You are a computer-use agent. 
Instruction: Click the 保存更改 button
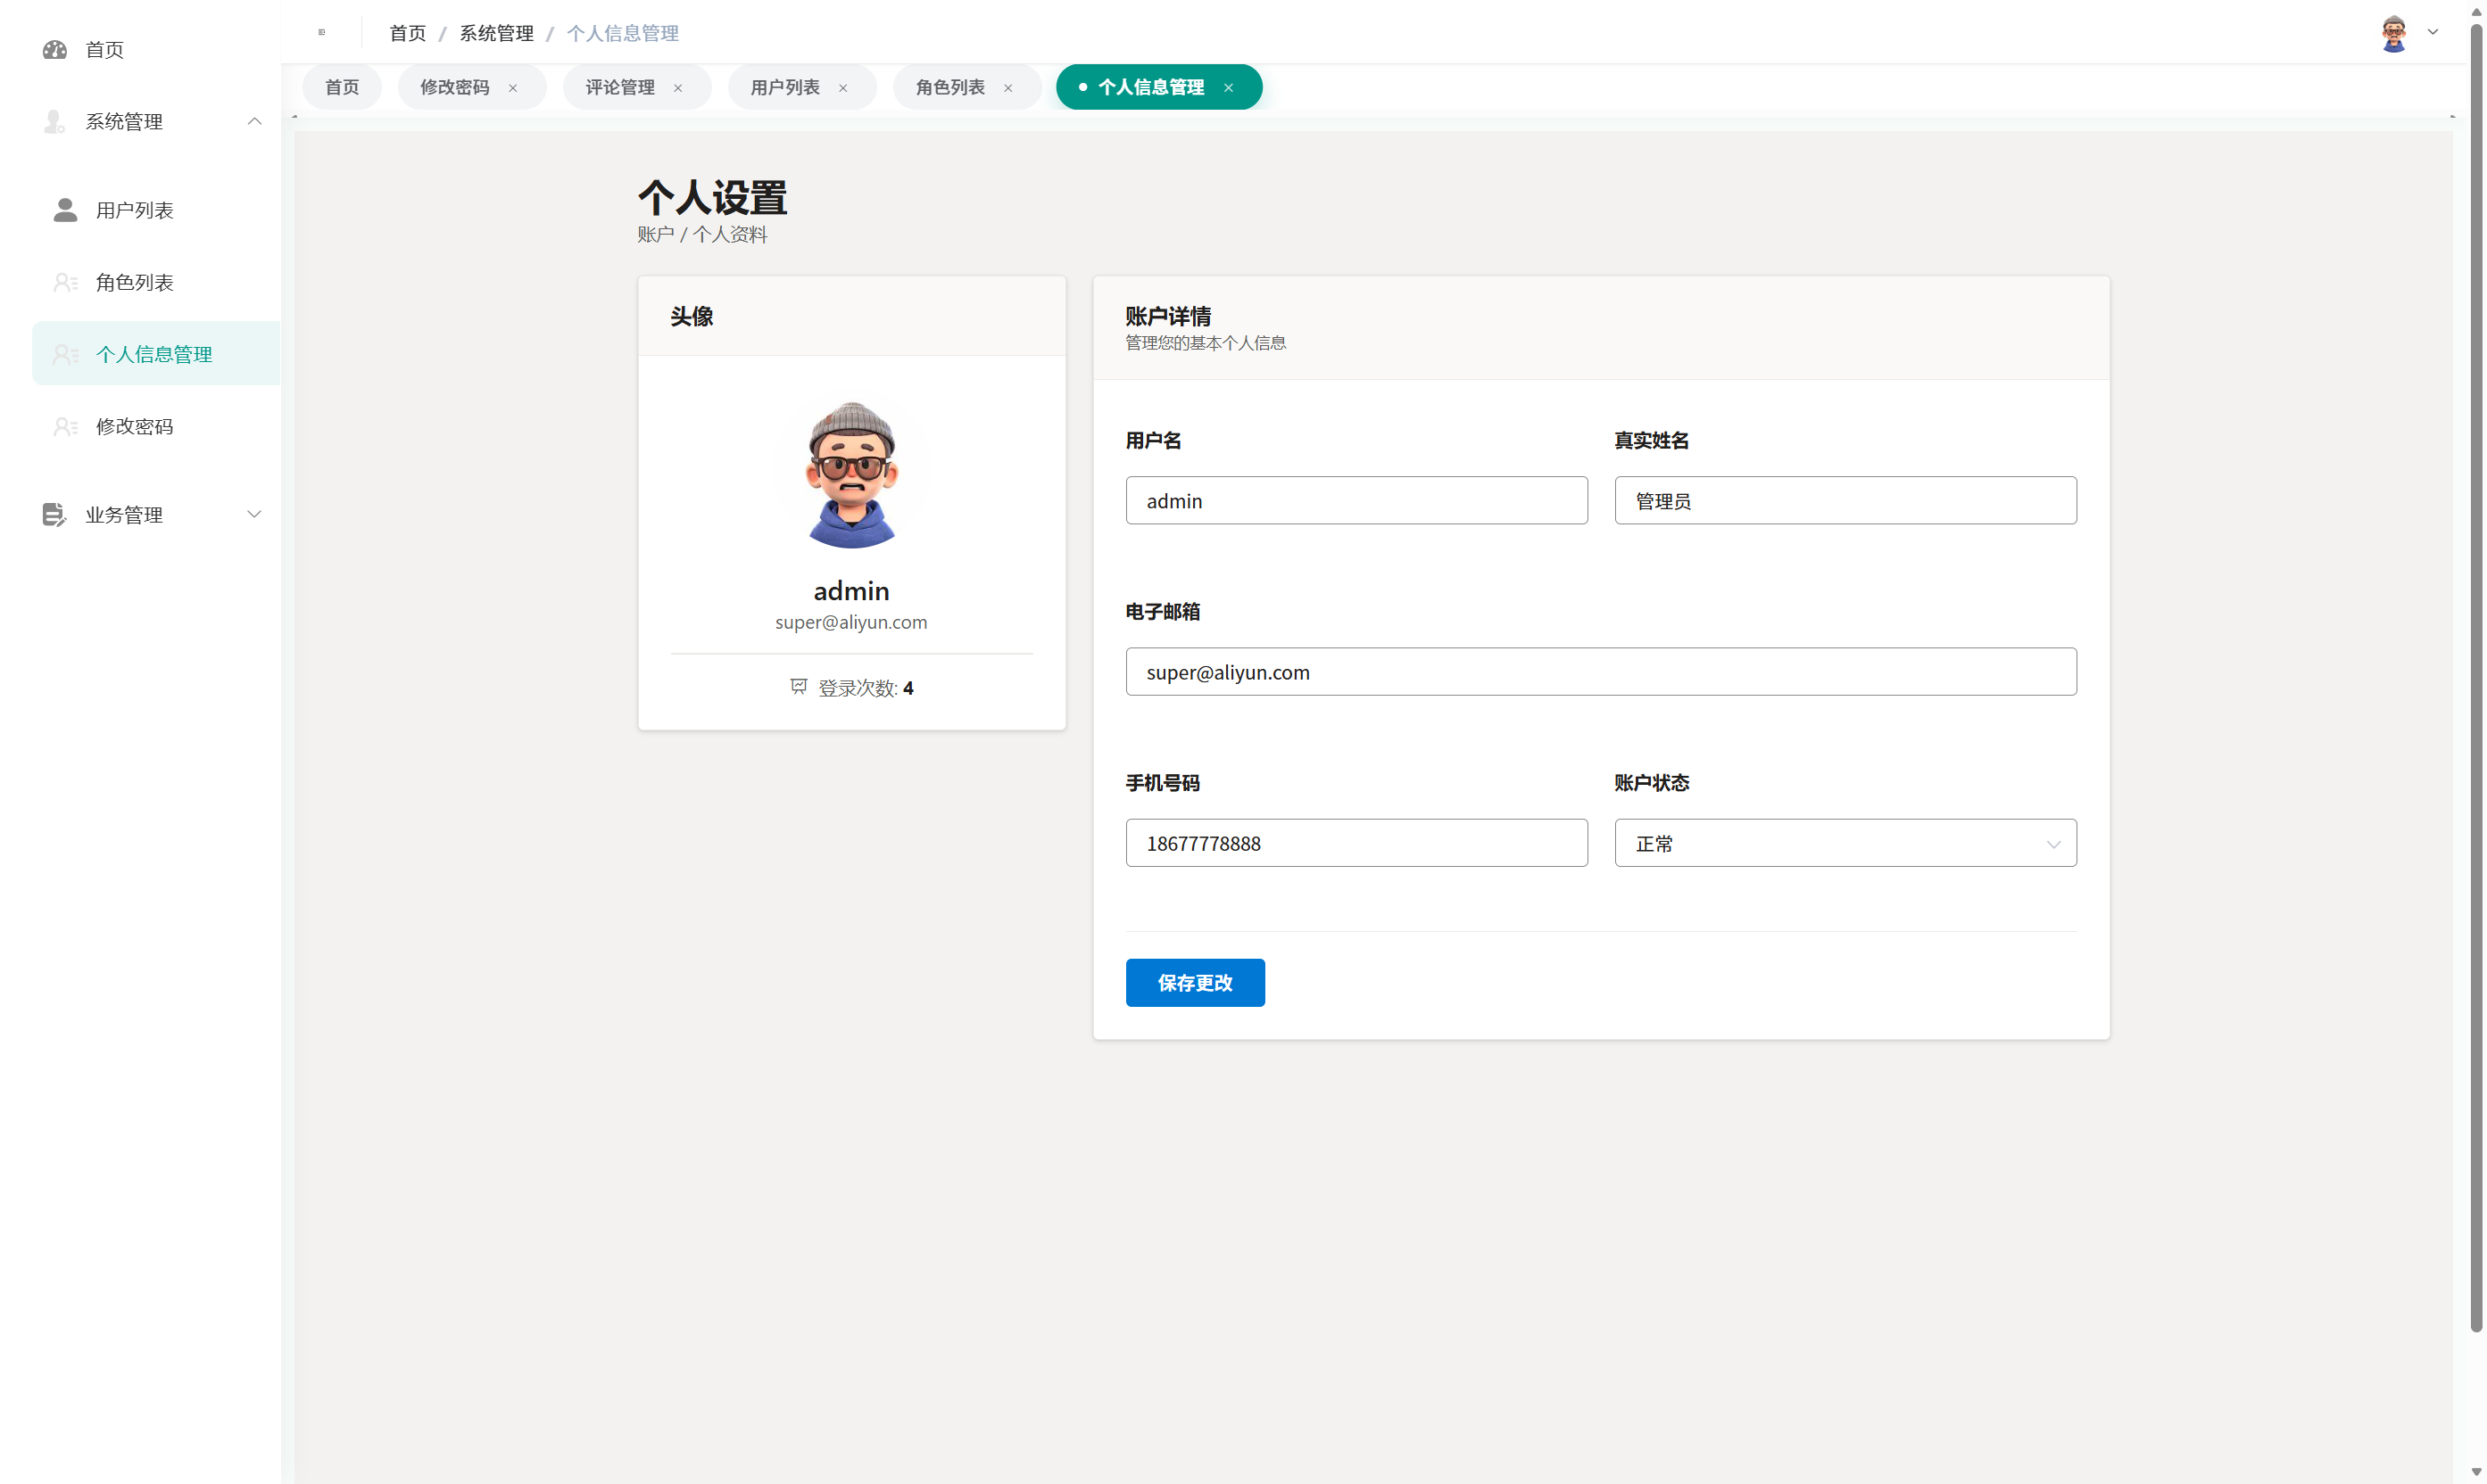click(1195, 982)
